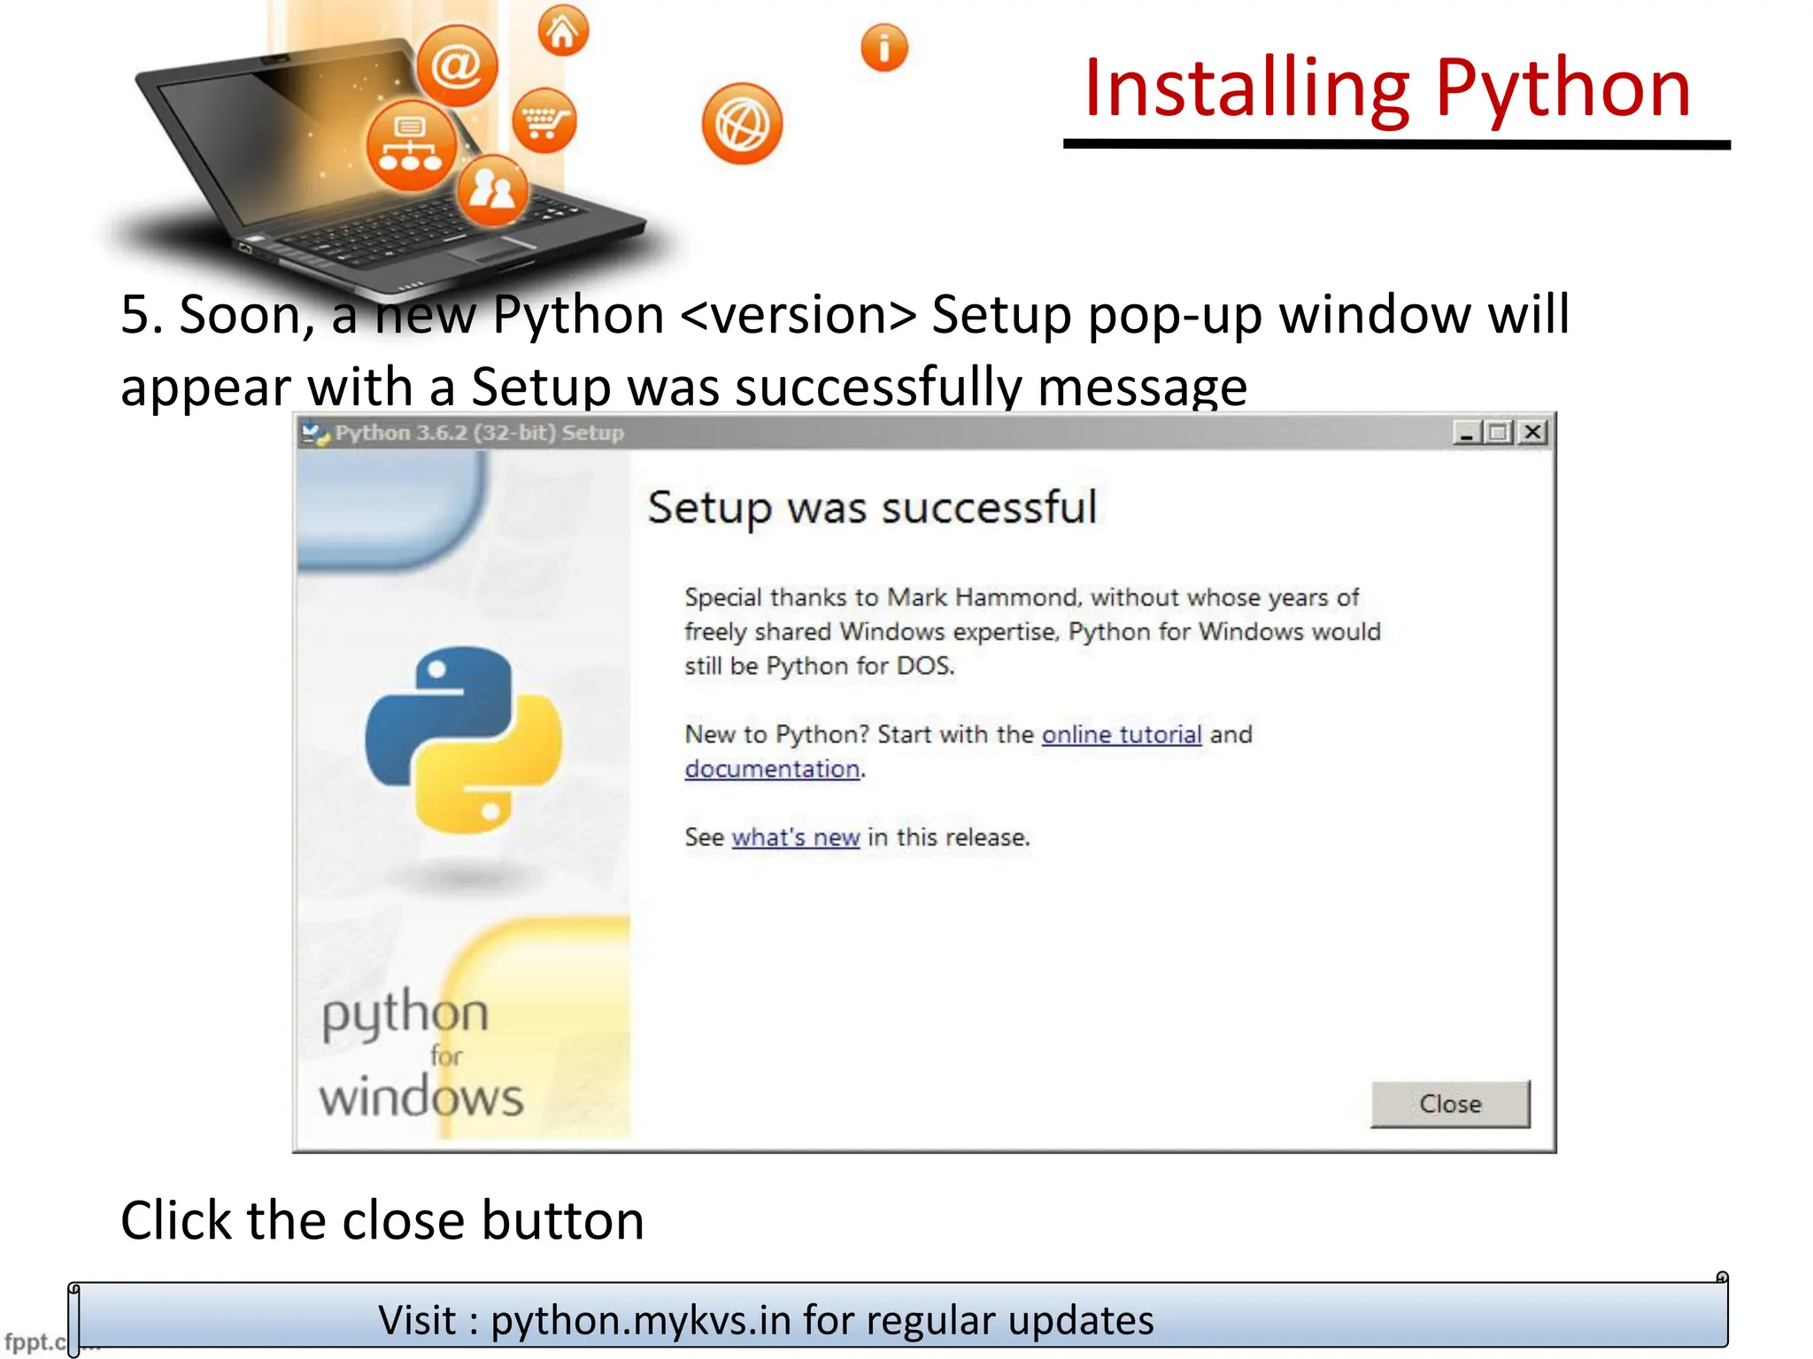Image resolution: width=1813 pixels, height=1359 pixels.
Task: Click the 'Click the close button' instruction text
Action: [382, 1220]
